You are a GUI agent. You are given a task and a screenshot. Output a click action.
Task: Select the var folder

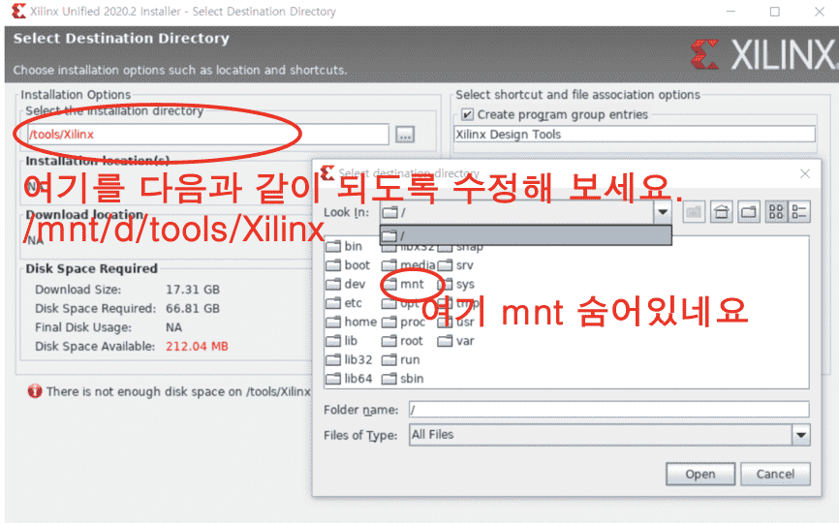pyautogui.click(x=456, y=341)
